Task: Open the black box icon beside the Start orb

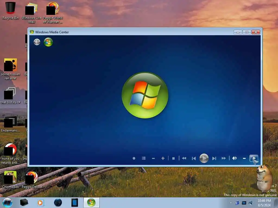Action: click(24, 203)
